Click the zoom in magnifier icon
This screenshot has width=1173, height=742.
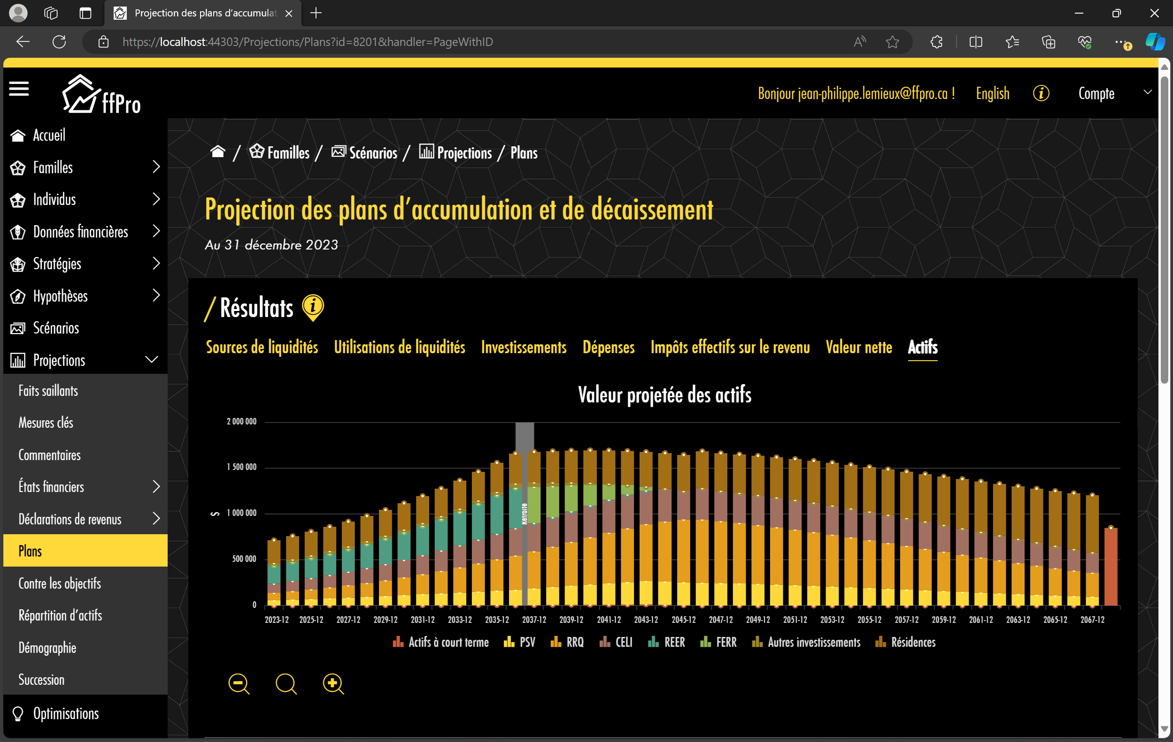[333, 684]
